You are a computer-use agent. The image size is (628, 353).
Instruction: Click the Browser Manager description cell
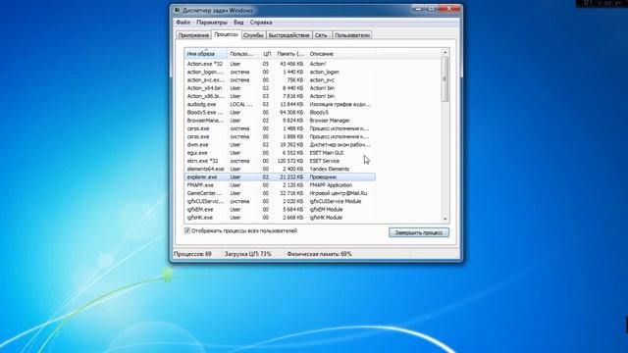click(330, 121)
